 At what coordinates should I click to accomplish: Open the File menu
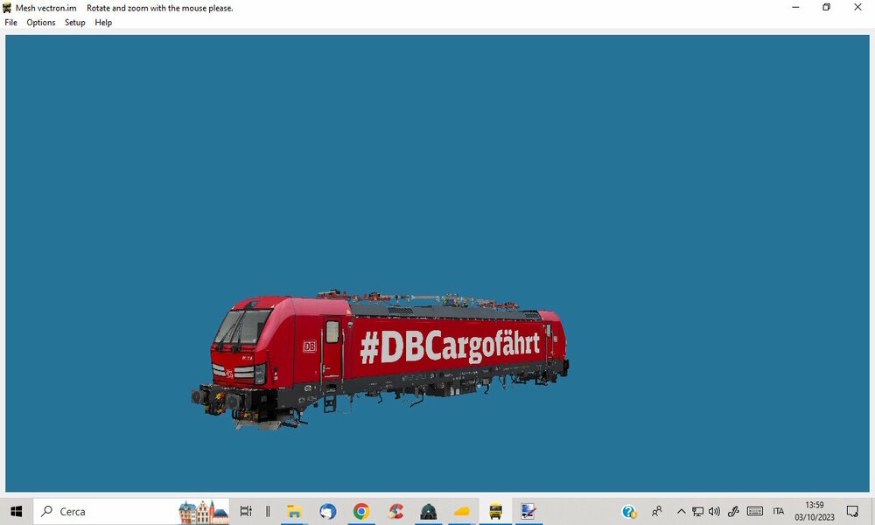pyautogui.click(x=10, y=23)
